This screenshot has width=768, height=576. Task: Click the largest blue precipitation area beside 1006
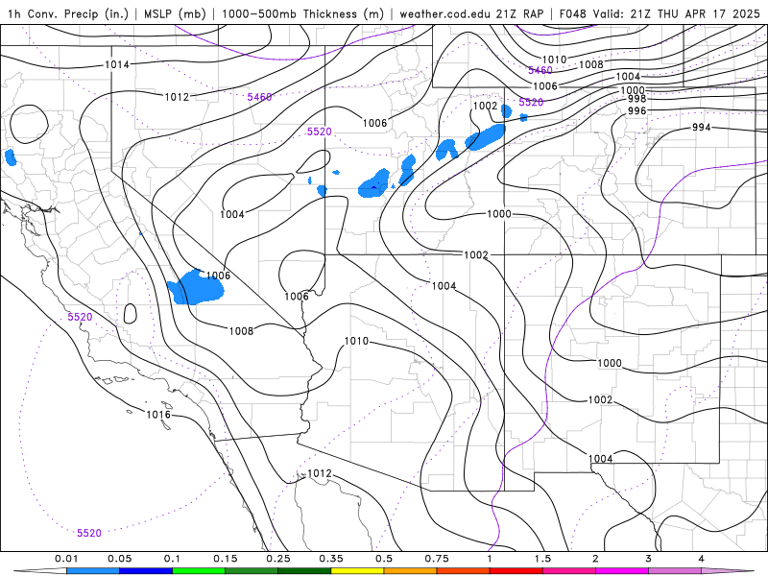195,288
